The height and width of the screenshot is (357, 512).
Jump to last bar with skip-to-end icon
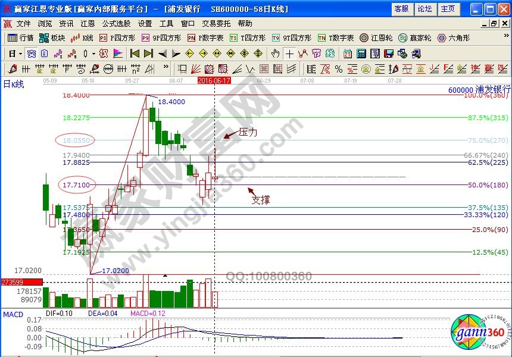(x=149, y=54)
